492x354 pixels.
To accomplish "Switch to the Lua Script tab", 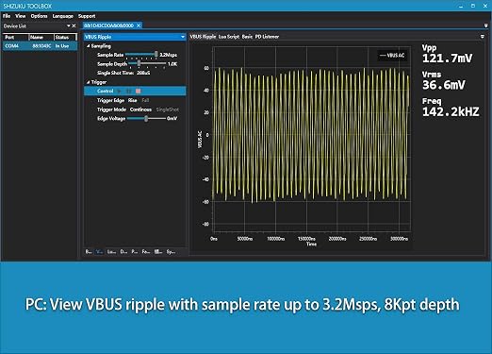I will (229, 37).
